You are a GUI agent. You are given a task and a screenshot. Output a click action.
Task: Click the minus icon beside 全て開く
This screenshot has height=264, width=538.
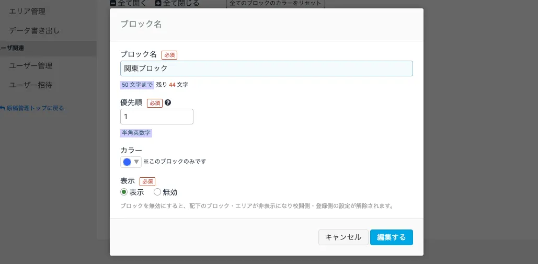[113, 3]
